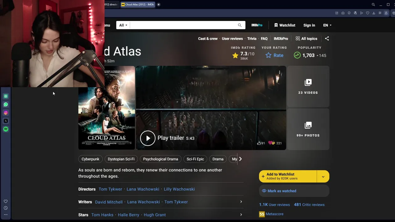Open Spotify in the browser sidebar

[6, 129]
